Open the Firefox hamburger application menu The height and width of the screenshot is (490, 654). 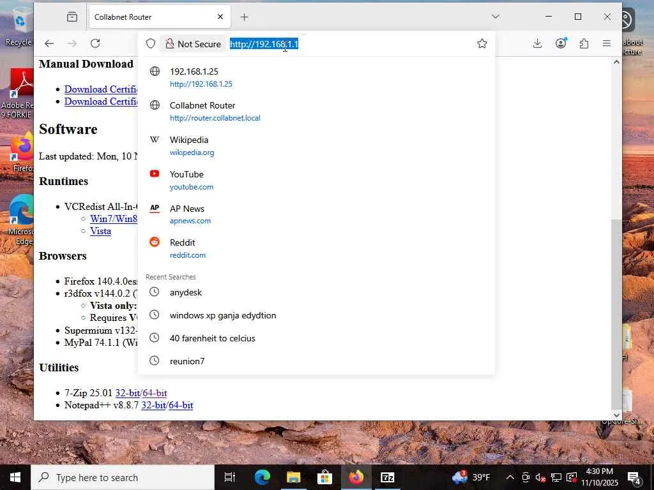(607, 43)
